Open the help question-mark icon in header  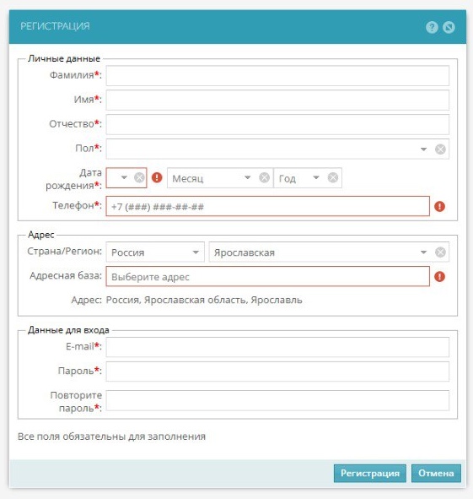[x=432, y=27]
